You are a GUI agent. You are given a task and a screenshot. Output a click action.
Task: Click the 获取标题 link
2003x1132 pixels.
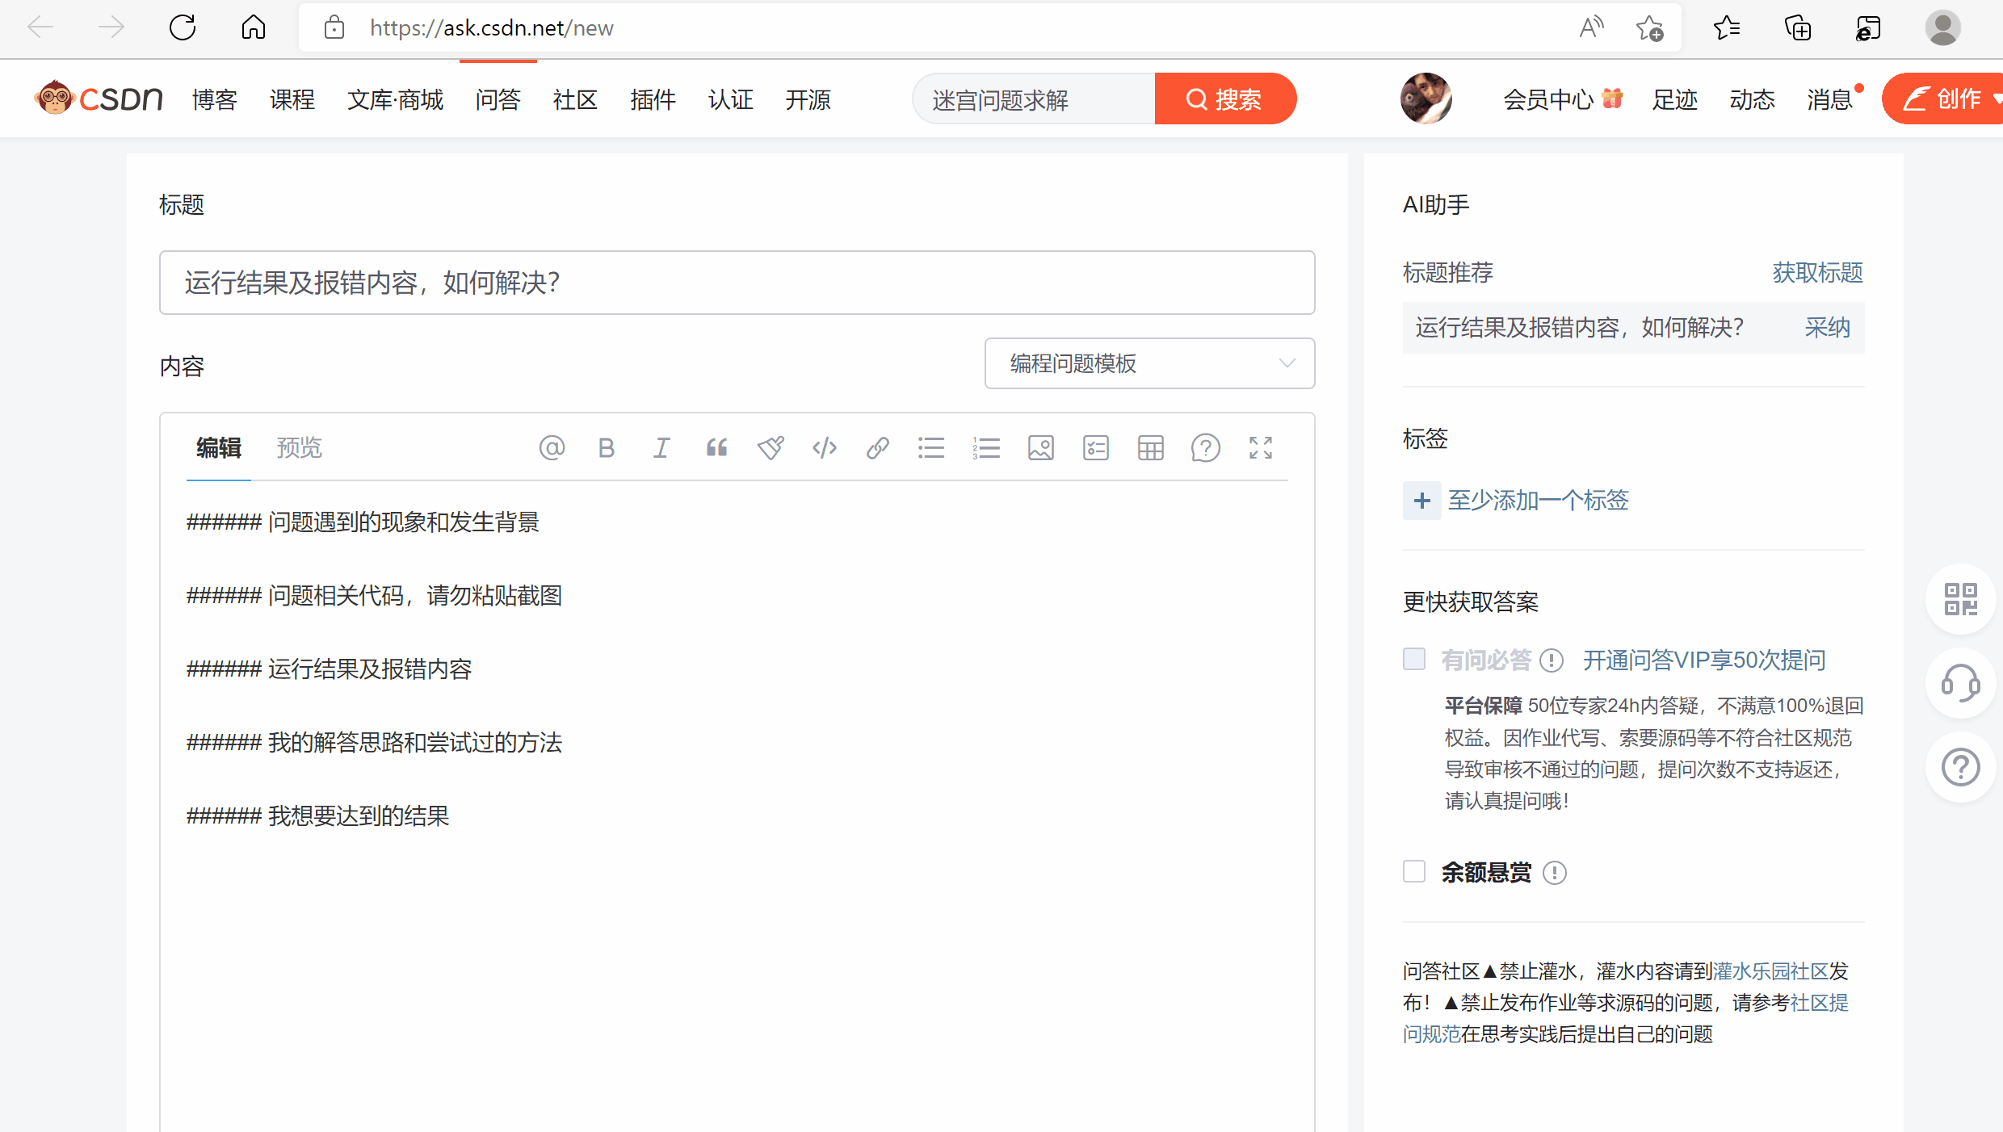1817,273
